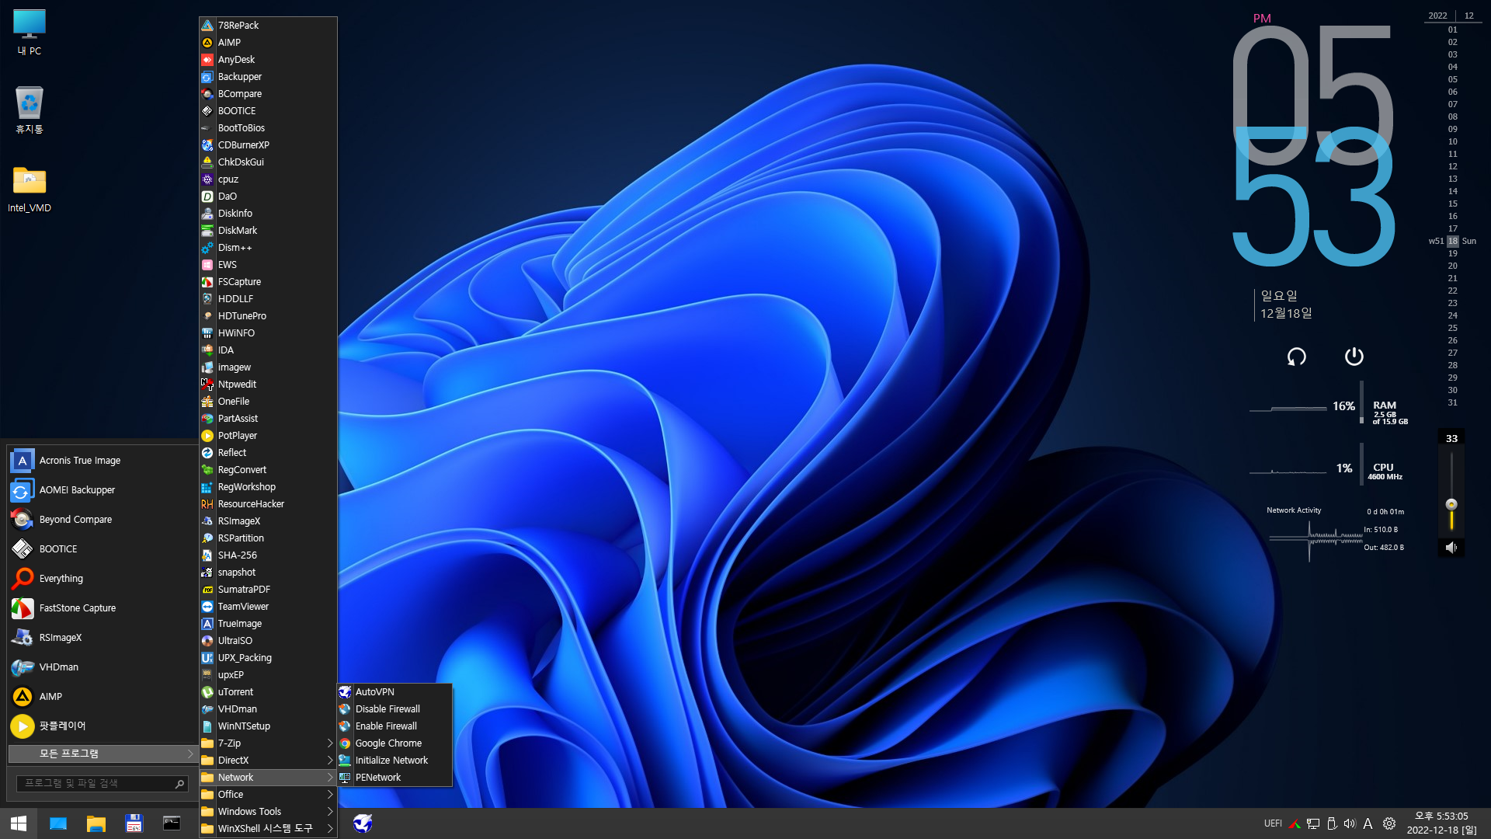Click the UEFI indicator in system tray

1273,823
